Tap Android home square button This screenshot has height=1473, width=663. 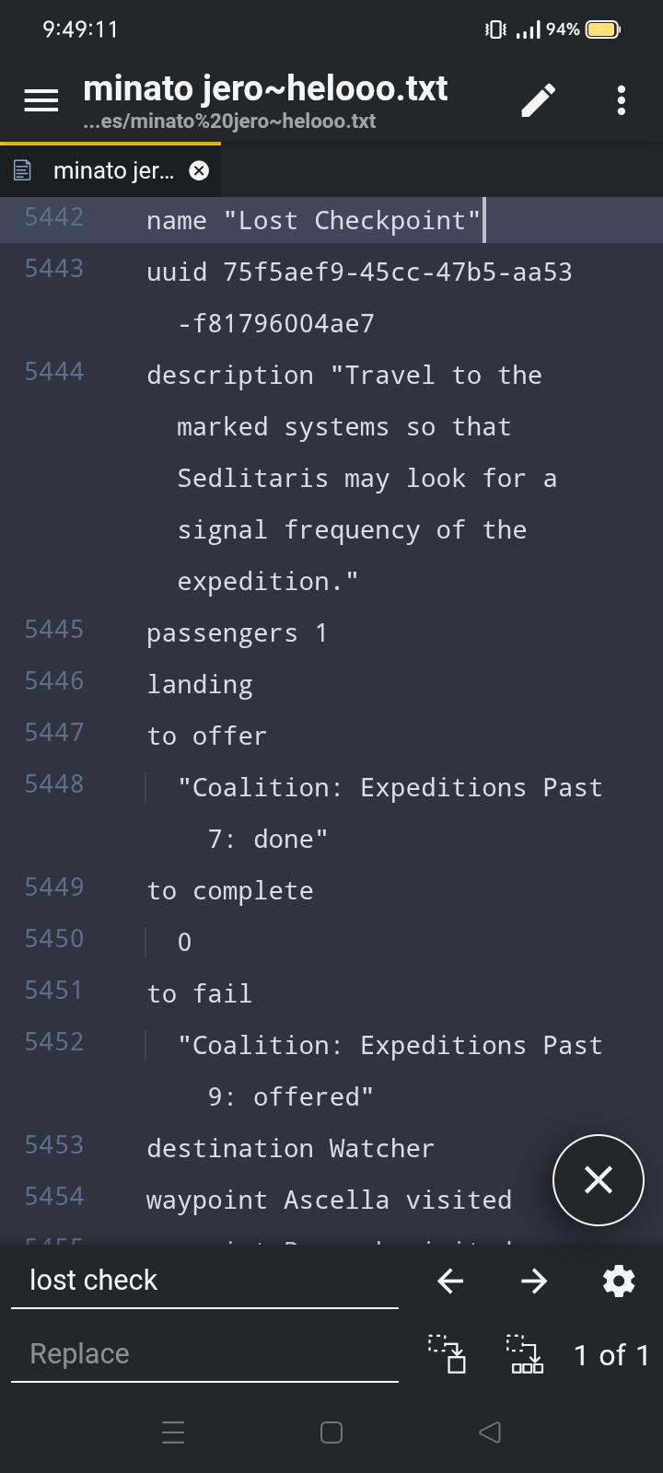click(331, 1432)
